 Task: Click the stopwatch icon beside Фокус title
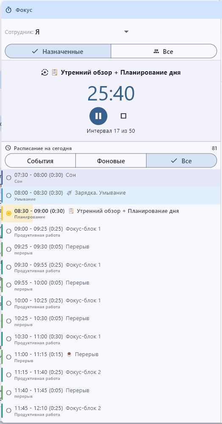9,10
